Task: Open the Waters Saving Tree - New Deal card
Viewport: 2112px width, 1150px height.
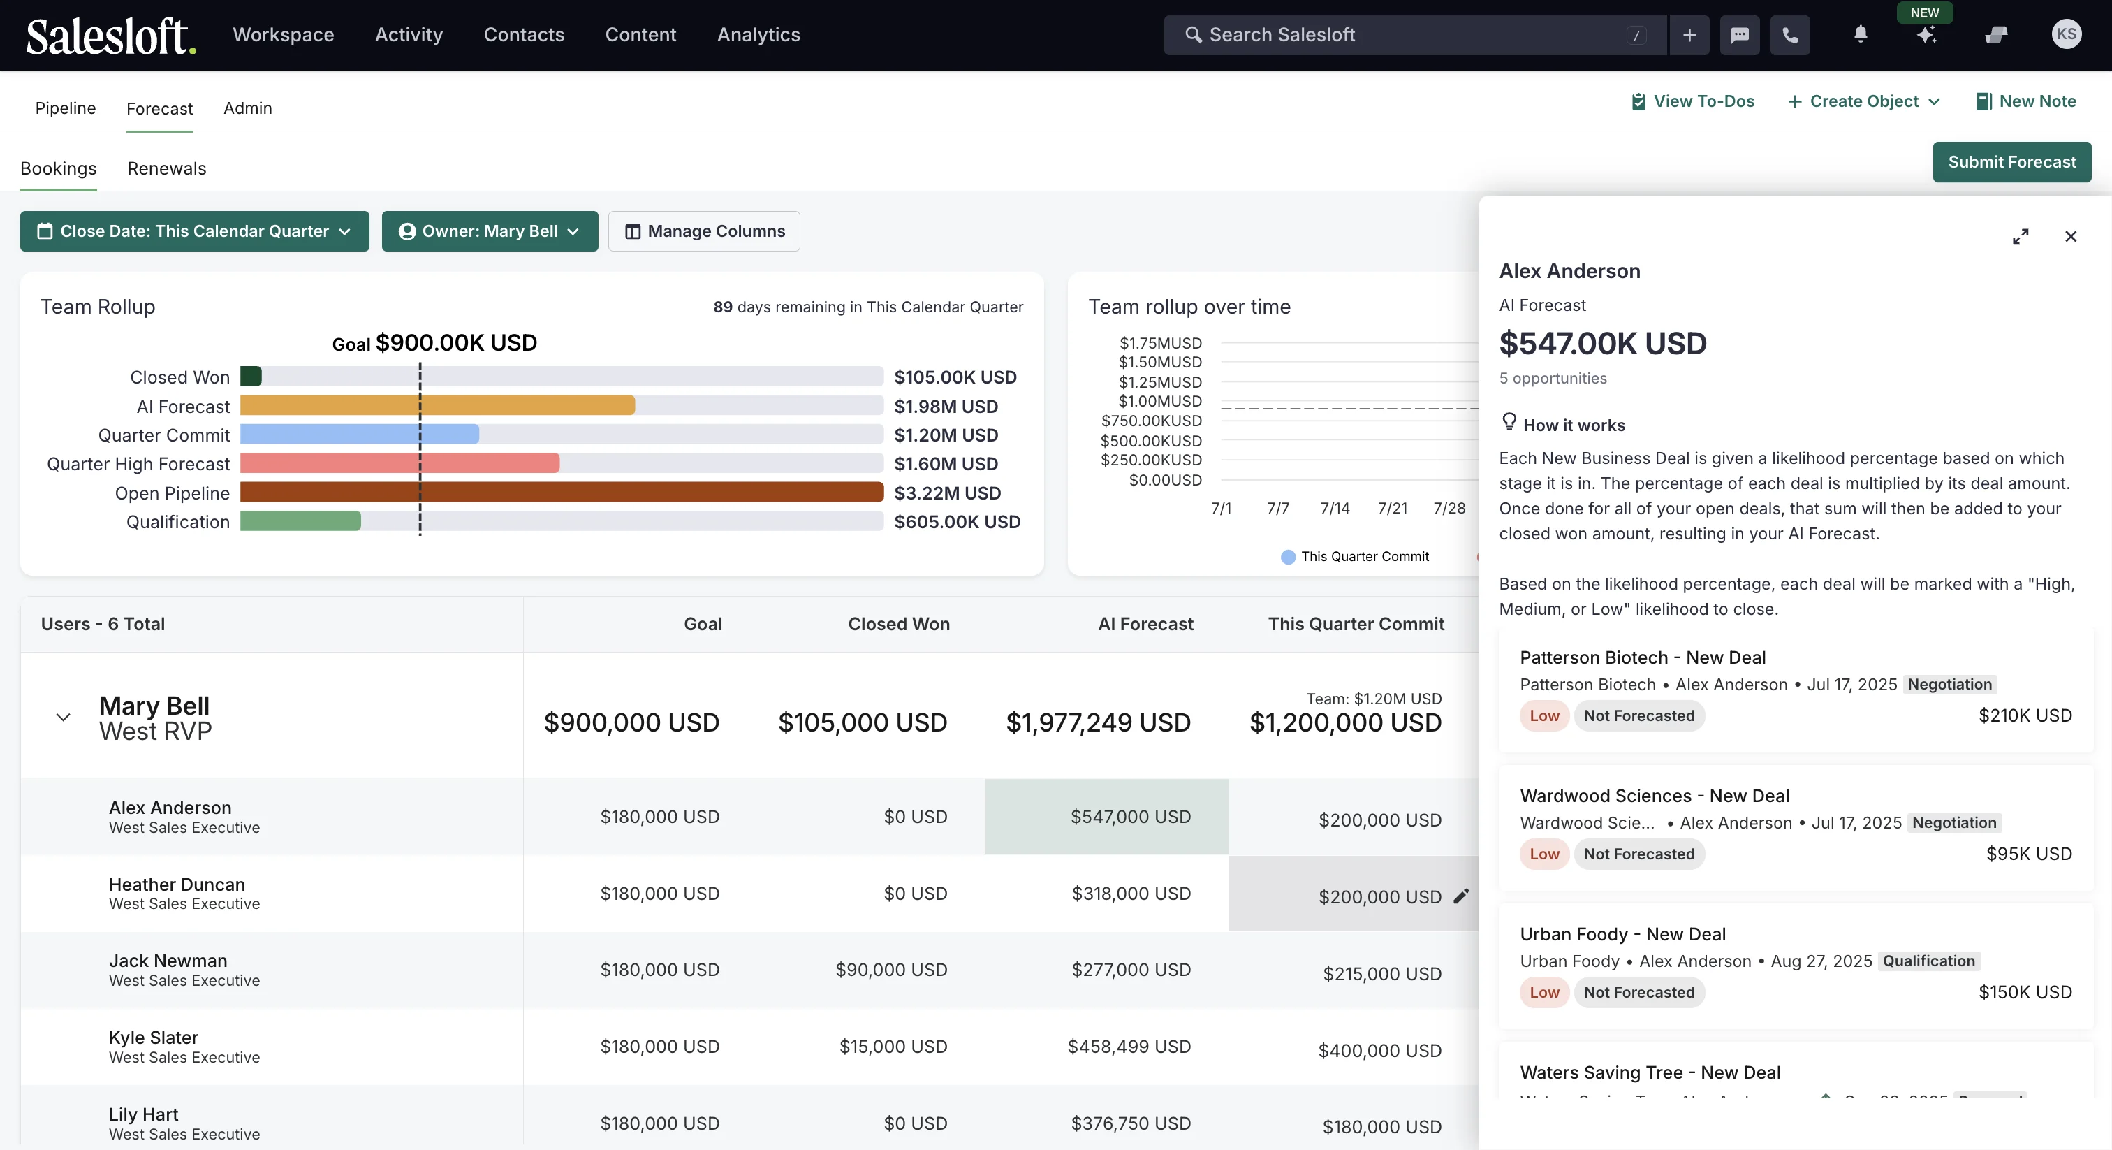Action: 1796,1071
